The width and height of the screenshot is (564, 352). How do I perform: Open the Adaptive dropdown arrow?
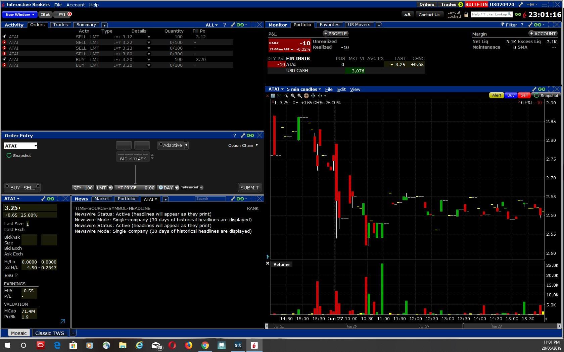[186, 145]
